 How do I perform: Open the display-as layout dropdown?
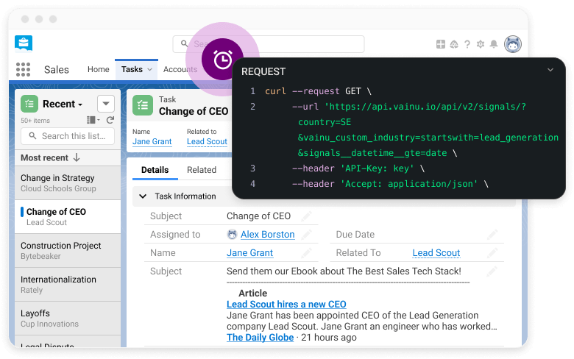click(x=93, y=120)
